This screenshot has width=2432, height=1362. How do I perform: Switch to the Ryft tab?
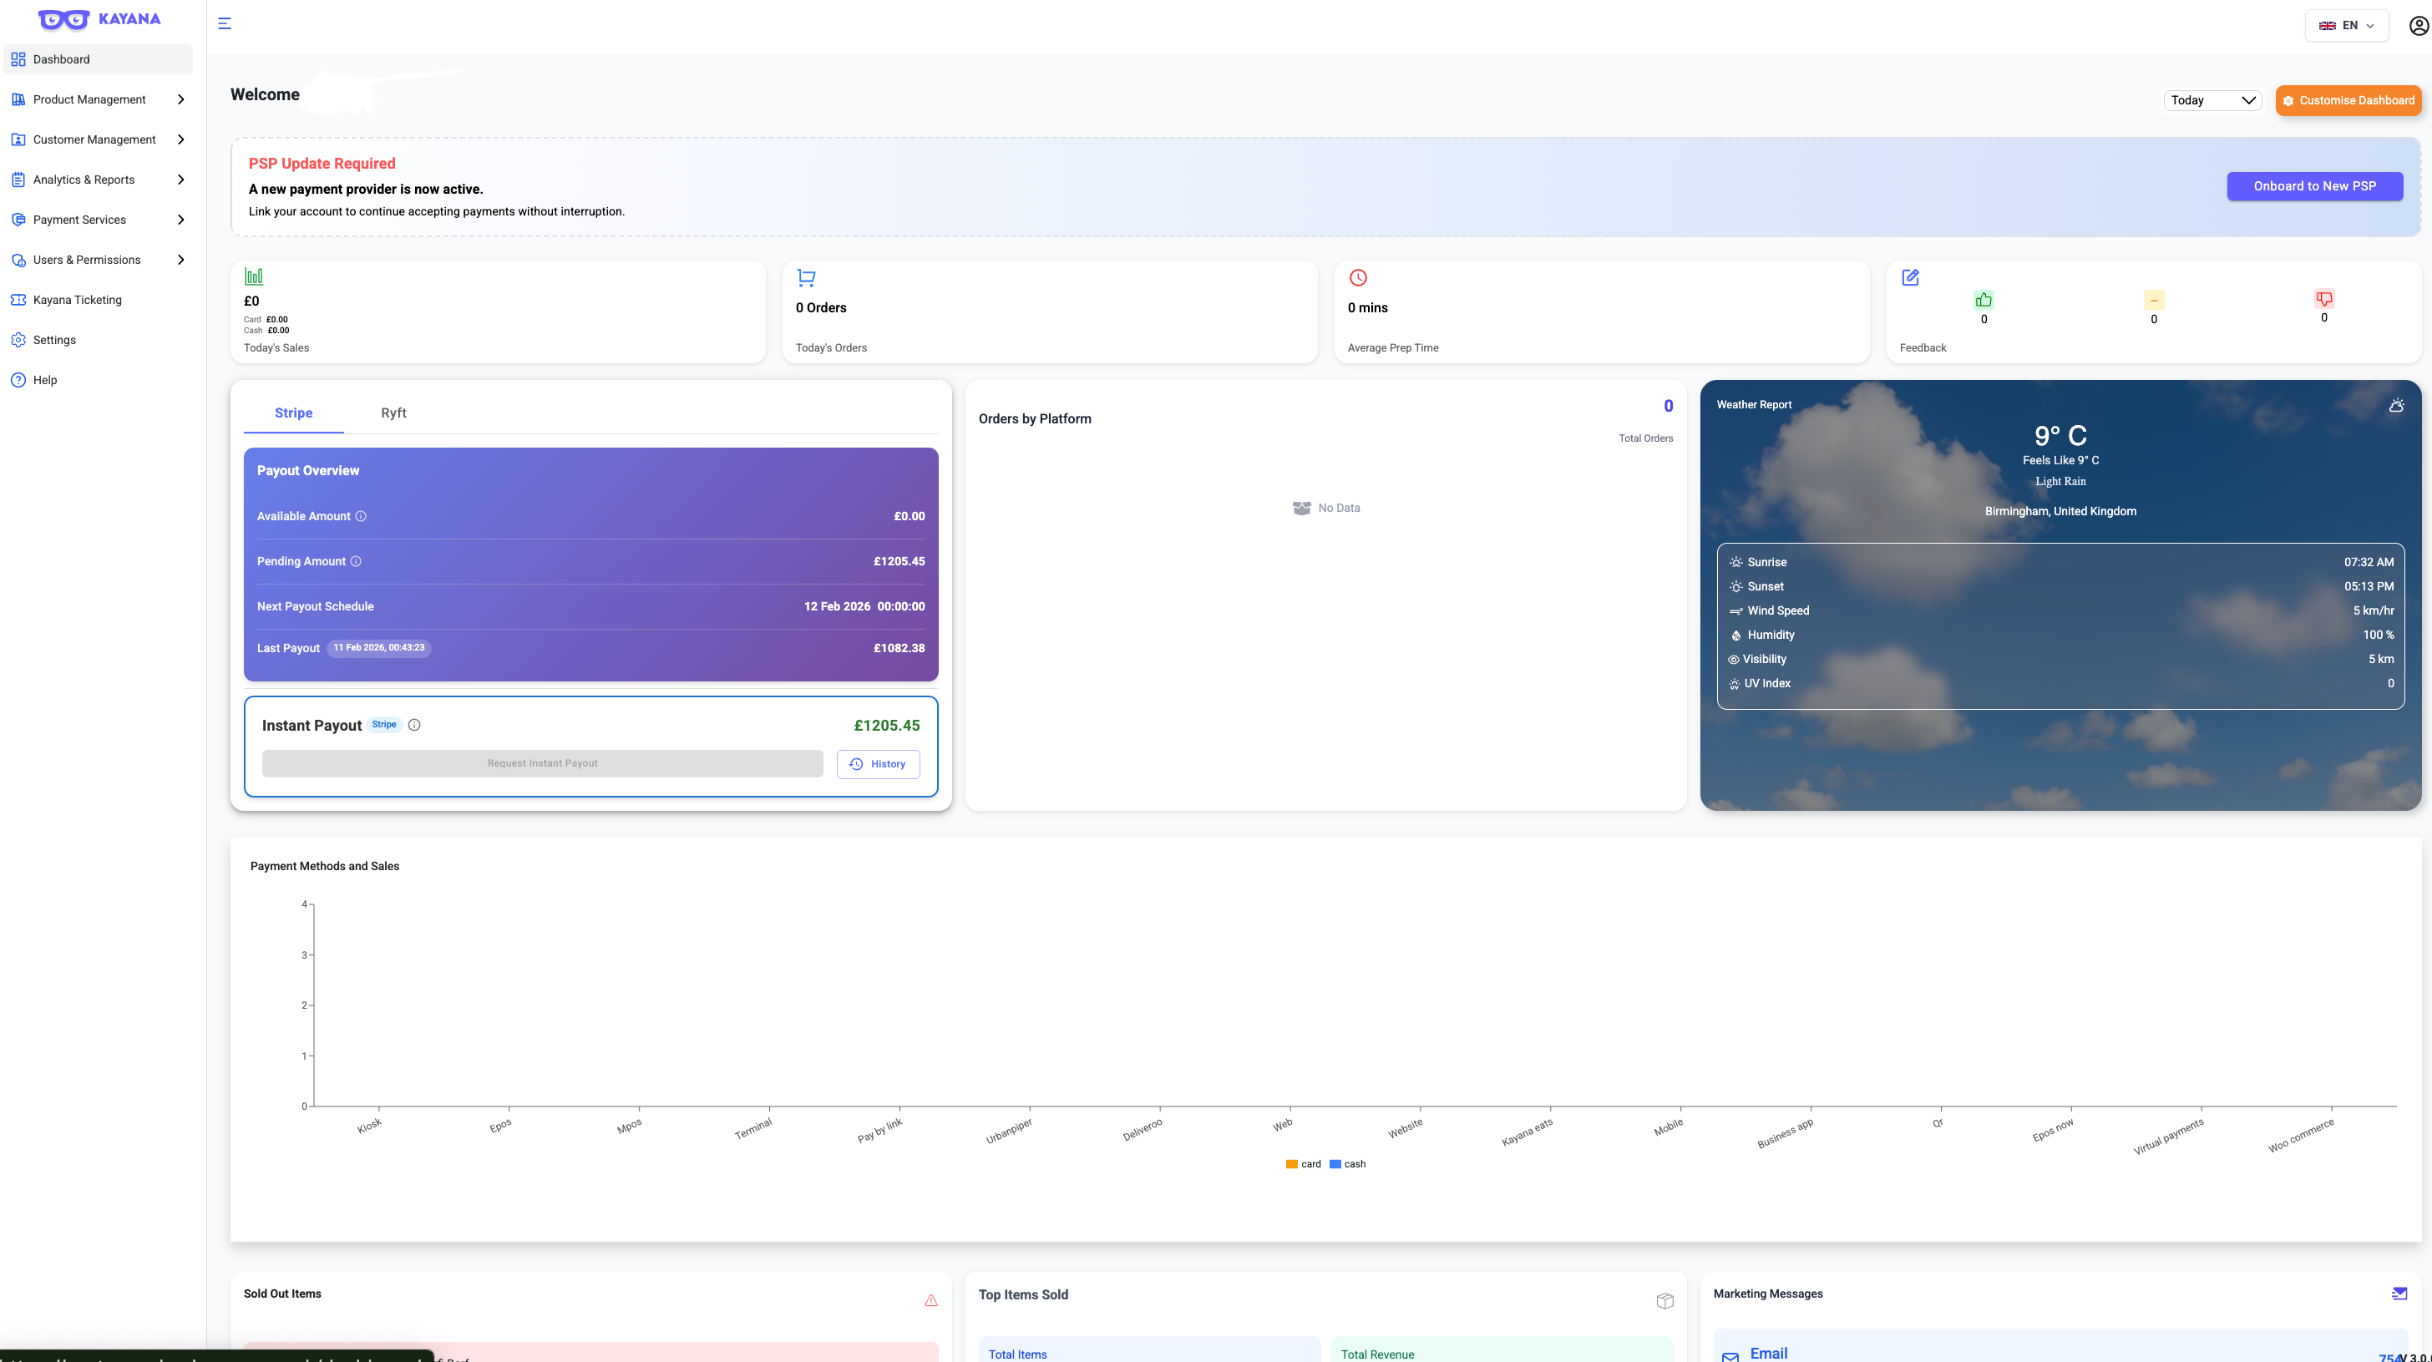click(x=393, y=413)
